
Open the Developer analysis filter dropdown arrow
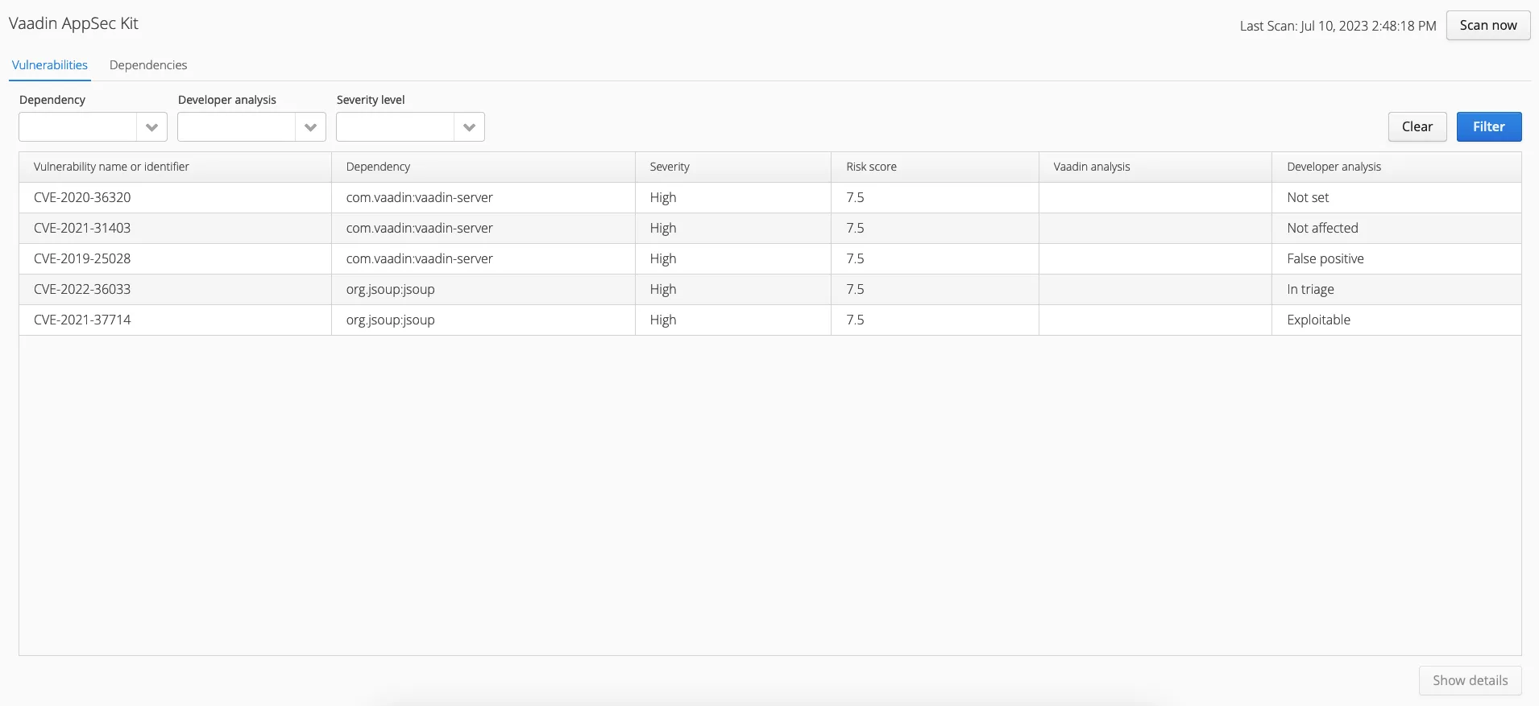[310, 127]
